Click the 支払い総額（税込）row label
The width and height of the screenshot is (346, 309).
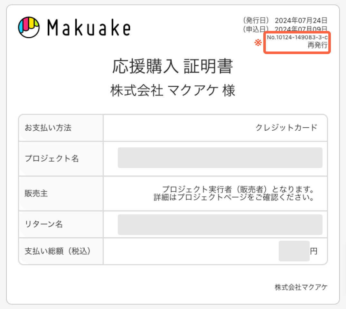click(58, 251)
